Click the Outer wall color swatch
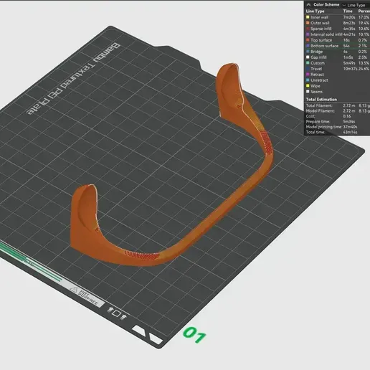370x370 pixels. coord(308,23)
